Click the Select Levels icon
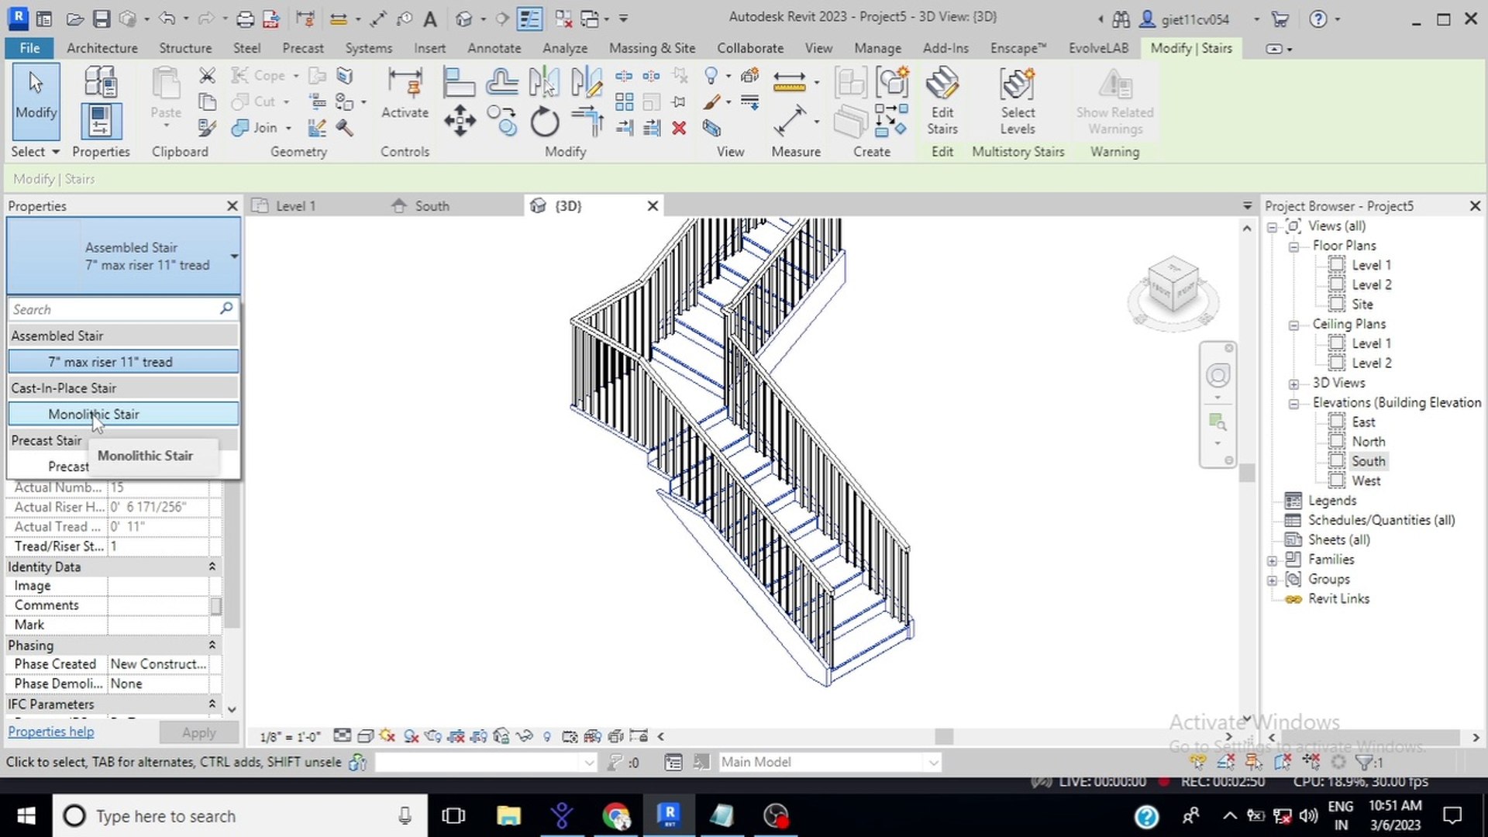The width and height of the screenshot is (1488, 837). click(x=1018, y=97)
